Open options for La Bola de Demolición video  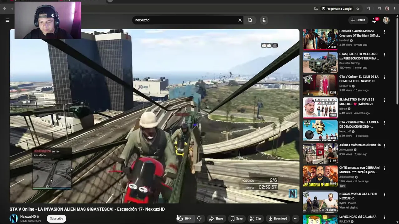coord(385,123)
